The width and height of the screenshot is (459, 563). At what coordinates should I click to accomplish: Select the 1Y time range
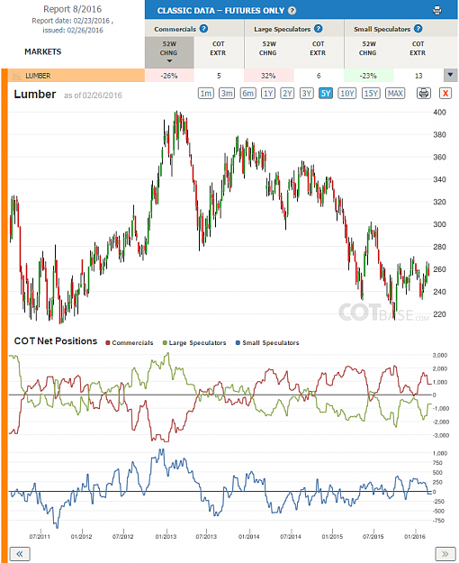click(268, 94)
